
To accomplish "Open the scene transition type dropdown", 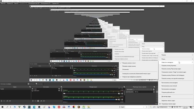I will [x=139, y=89].
